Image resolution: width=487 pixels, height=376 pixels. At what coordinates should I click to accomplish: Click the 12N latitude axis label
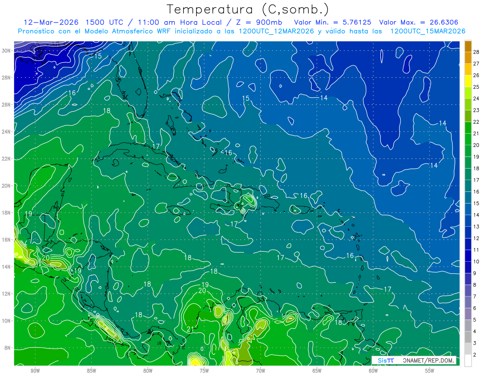click(x=6, y=294)
